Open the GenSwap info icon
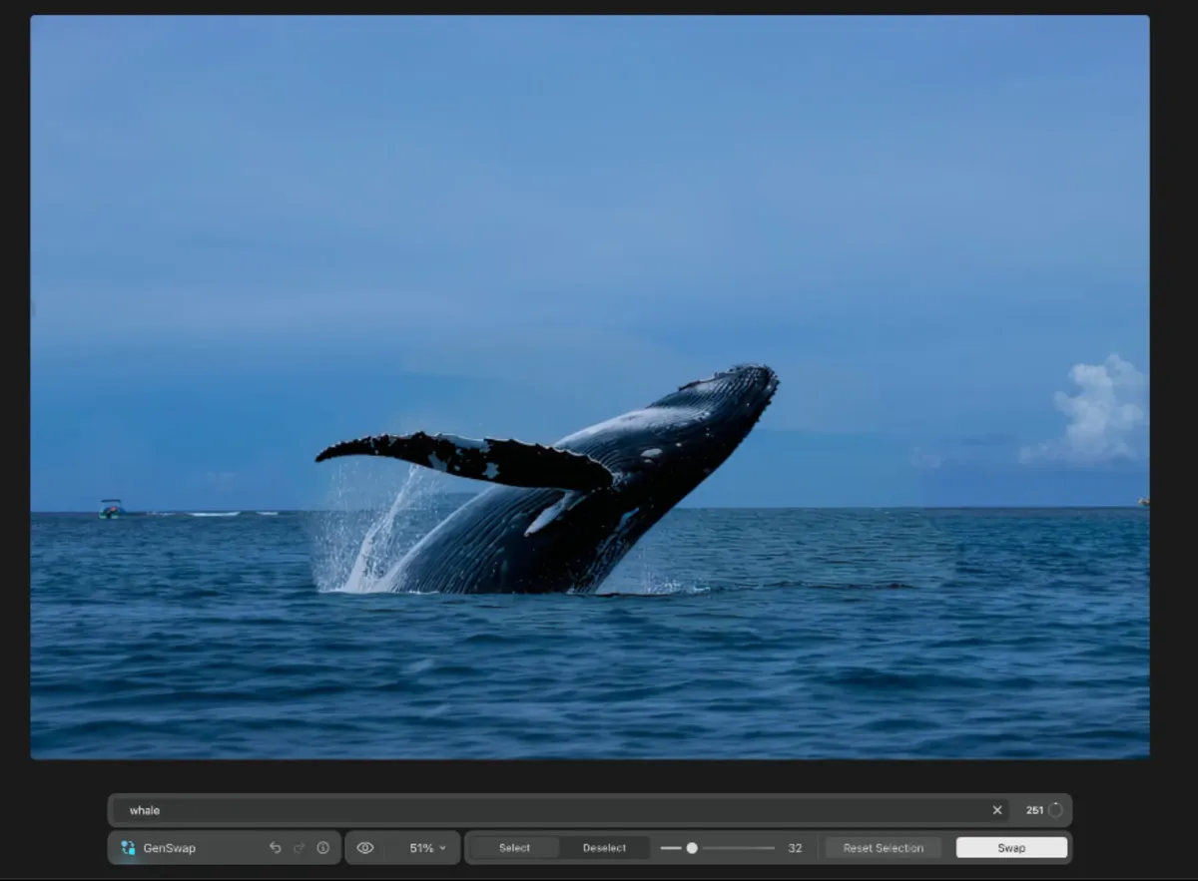 (322, 847)
